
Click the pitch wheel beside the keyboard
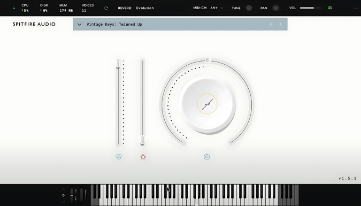(x=72, y=195)
